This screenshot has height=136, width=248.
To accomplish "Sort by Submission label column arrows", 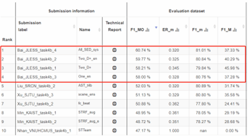I will [x=74, y=26].
